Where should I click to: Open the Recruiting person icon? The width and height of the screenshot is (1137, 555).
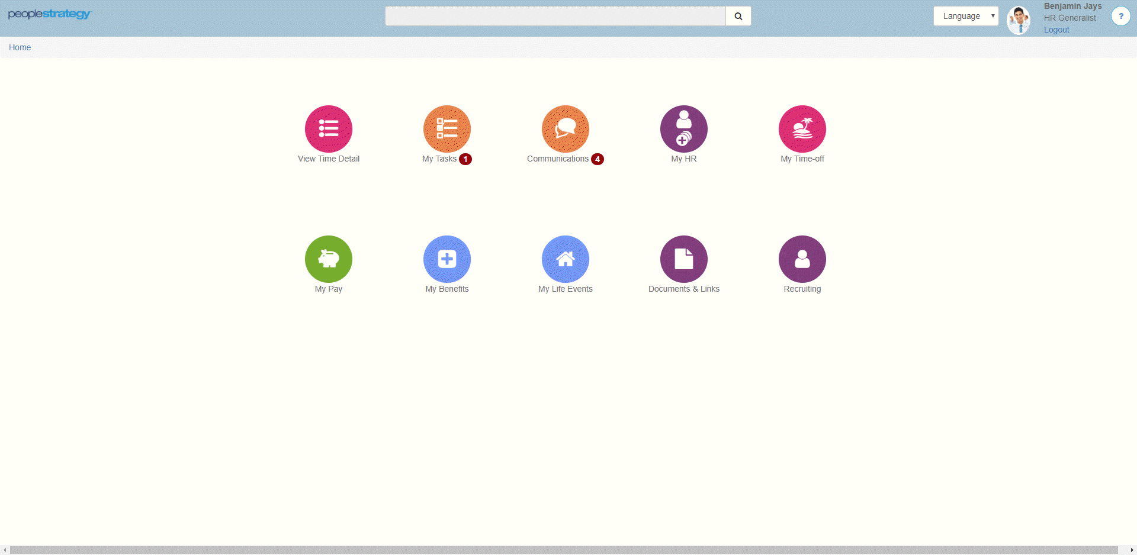(x=802, y=259)
